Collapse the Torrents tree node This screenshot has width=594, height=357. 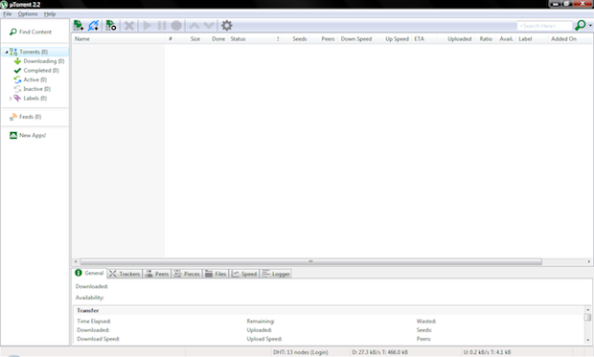pos(7,52)
